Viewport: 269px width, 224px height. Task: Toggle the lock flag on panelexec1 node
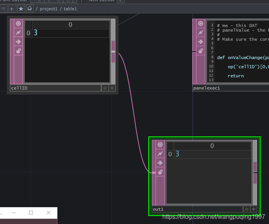tap(201, 51)
